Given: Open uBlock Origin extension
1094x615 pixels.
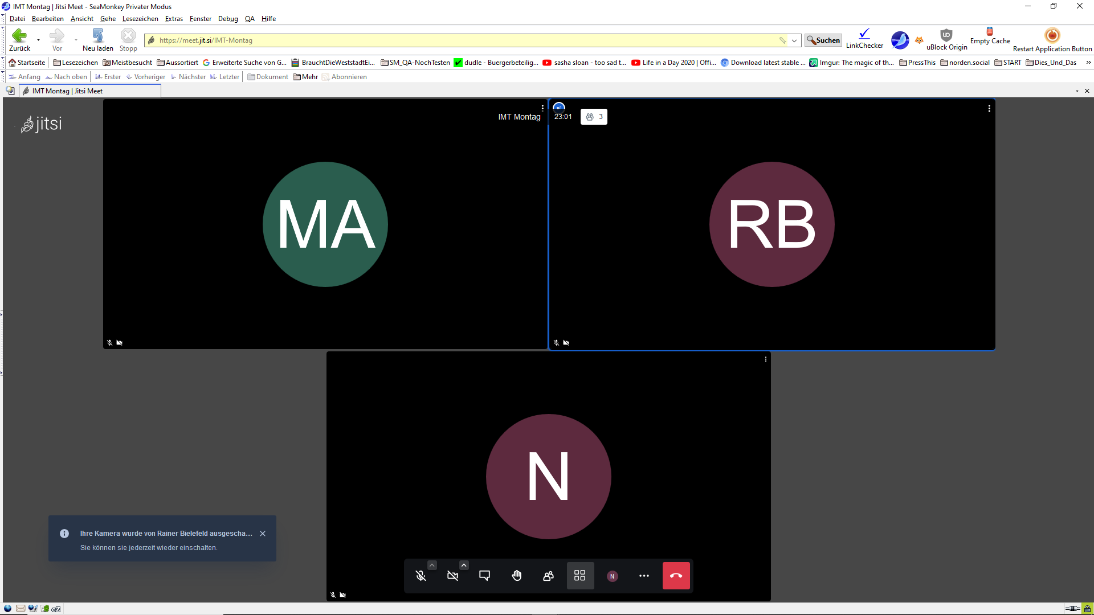Looking at the screenshot, I should click(946, 39).
